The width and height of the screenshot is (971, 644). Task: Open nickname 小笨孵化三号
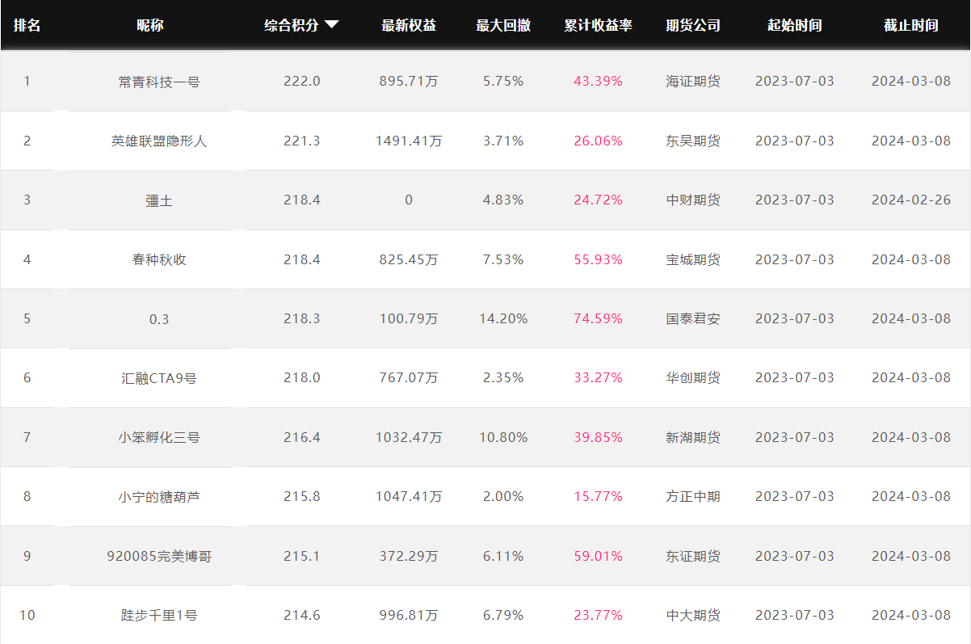click(159, 437)
